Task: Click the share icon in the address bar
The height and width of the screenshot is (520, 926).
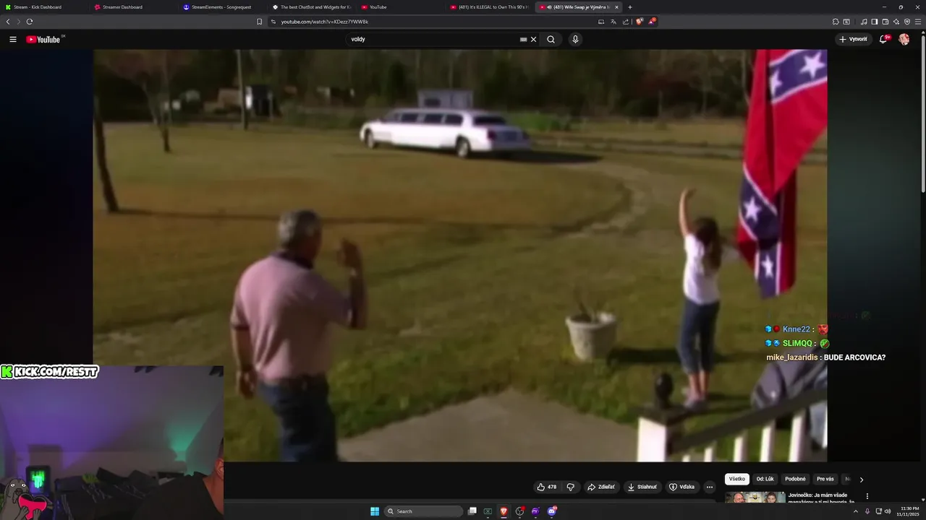Action: coord(625,22)
